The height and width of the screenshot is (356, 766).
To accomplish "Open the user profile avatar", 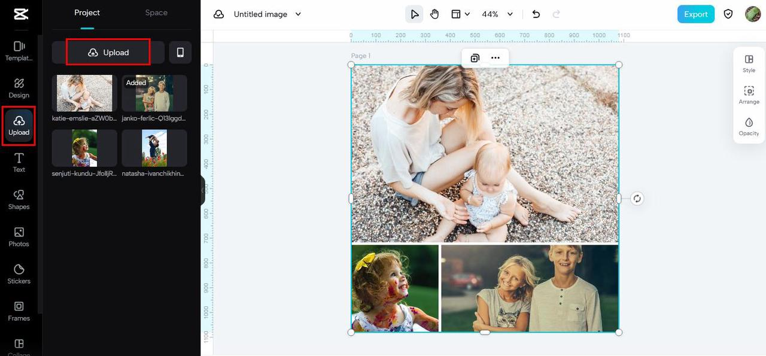I will pos(753,14).
